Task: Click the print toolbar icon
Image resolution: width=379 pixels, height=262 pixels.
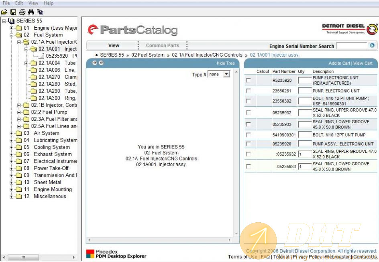Action: (22, 12)
